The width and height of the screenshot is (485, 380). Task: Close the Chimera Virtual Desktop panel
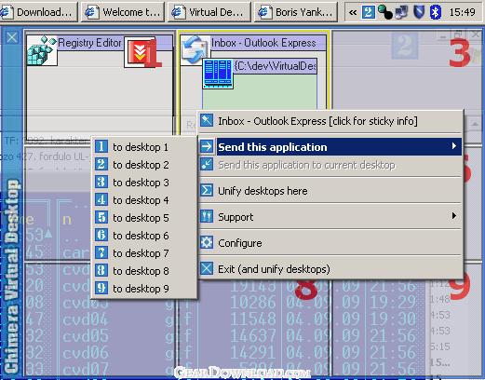(x=12, y=37)
